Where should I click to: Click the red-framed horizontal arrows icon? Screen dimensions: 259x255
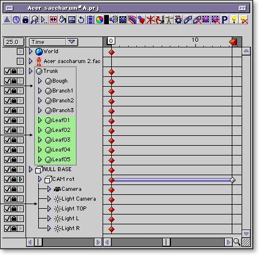(53, 20)
